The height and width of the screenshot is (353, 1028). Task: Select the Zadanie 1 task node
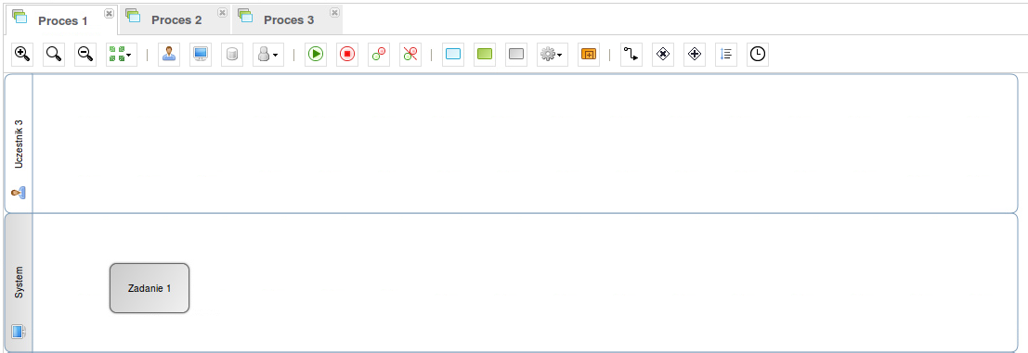[150, 288]
